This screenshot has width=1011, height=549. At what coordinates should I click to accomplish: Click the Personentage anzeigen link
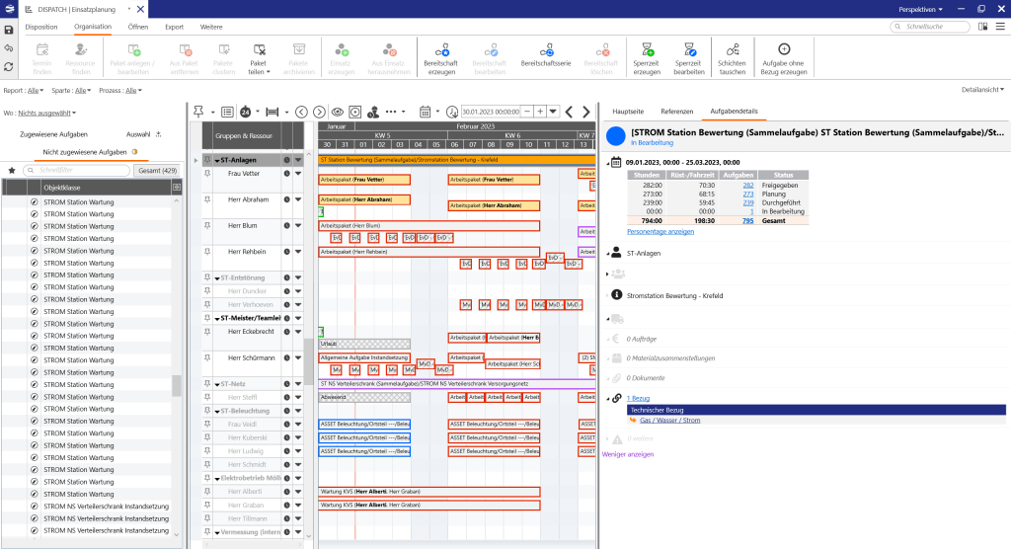[x=660, y=231]
